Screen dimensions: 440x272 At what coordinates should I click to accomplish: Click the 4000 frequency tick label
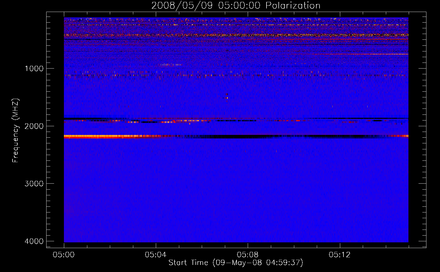(x=34, y=241)
